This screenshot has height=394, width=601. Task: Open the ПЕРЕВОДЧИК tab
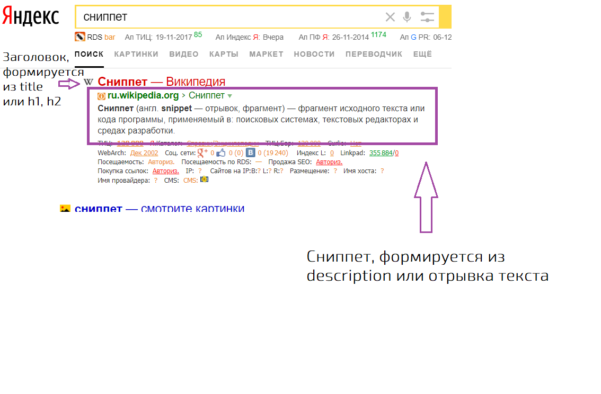coord(374,54)
